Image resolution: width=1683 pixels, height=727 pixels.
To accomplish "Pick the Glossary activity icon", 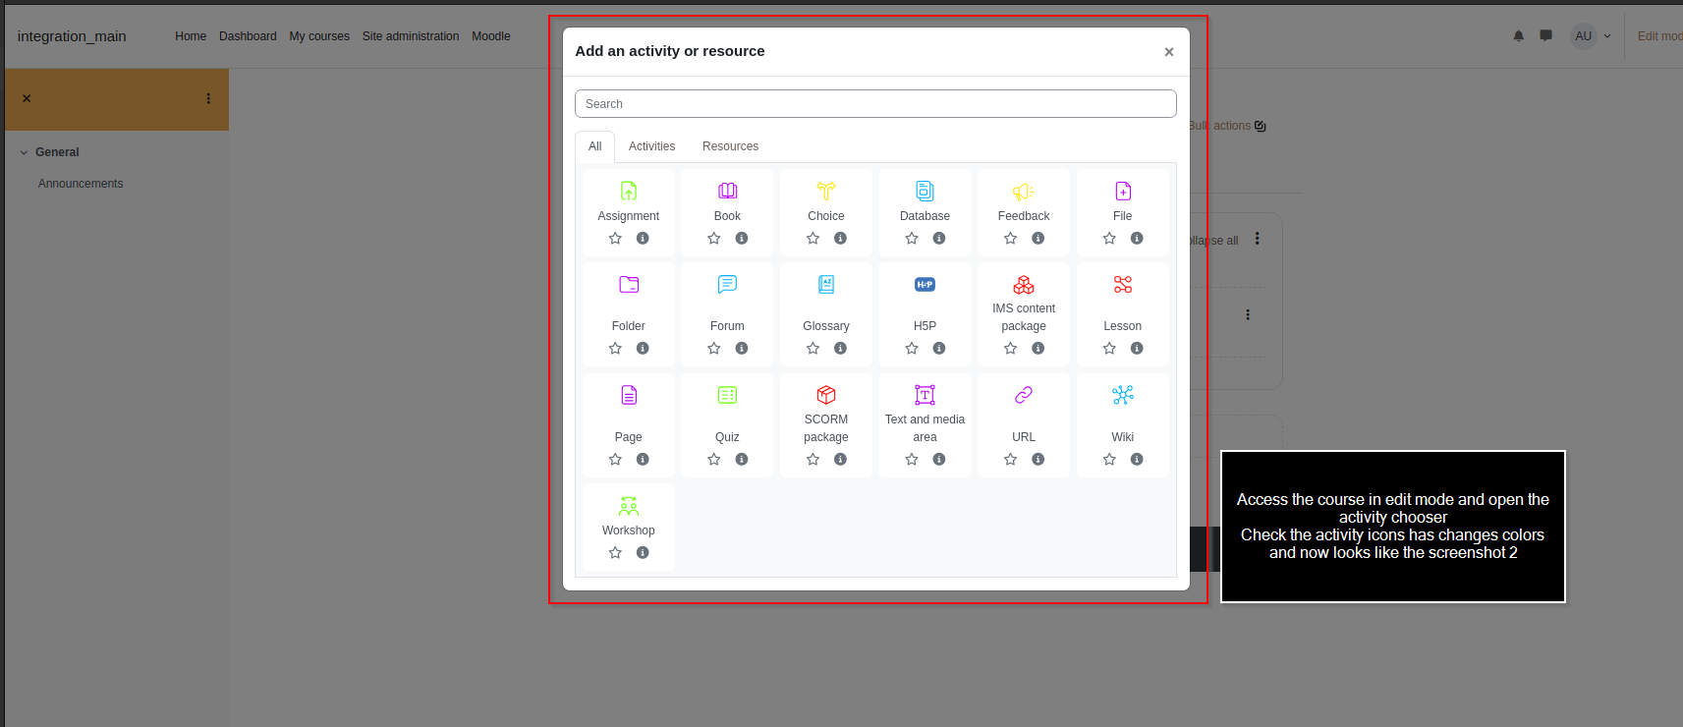I will (x=826, y=285).
